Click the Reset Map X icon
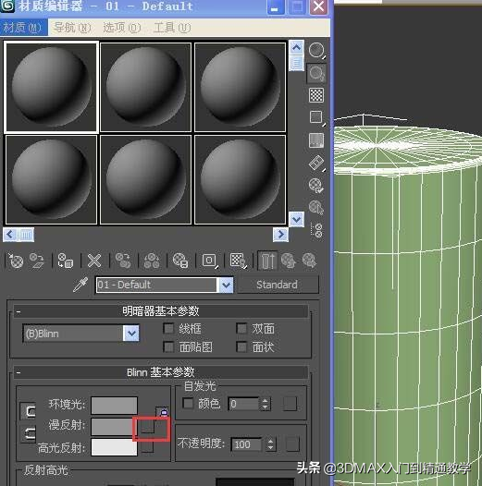 pyautogui.click(x=94, y=261)
